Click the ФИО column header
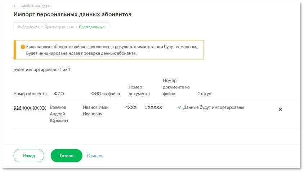 pos(59,94)
